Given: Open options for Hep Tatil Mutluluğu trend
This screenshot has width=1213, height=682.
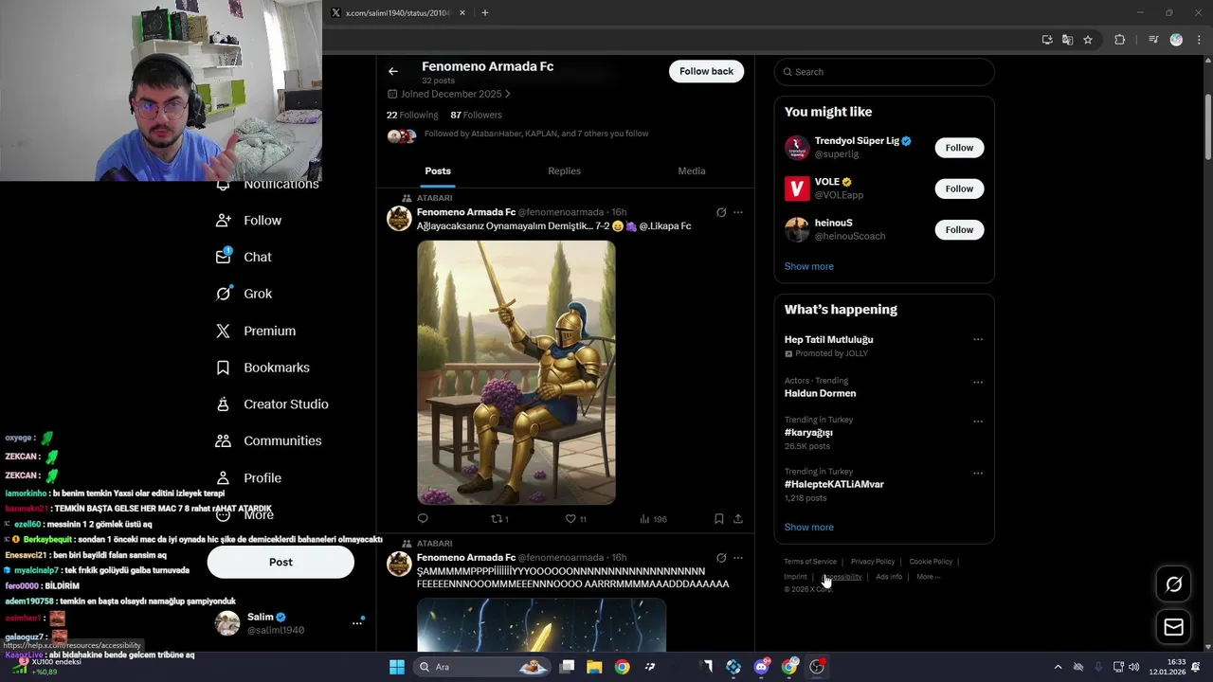Looking at the screenshot, I should [x=978, y=339].
